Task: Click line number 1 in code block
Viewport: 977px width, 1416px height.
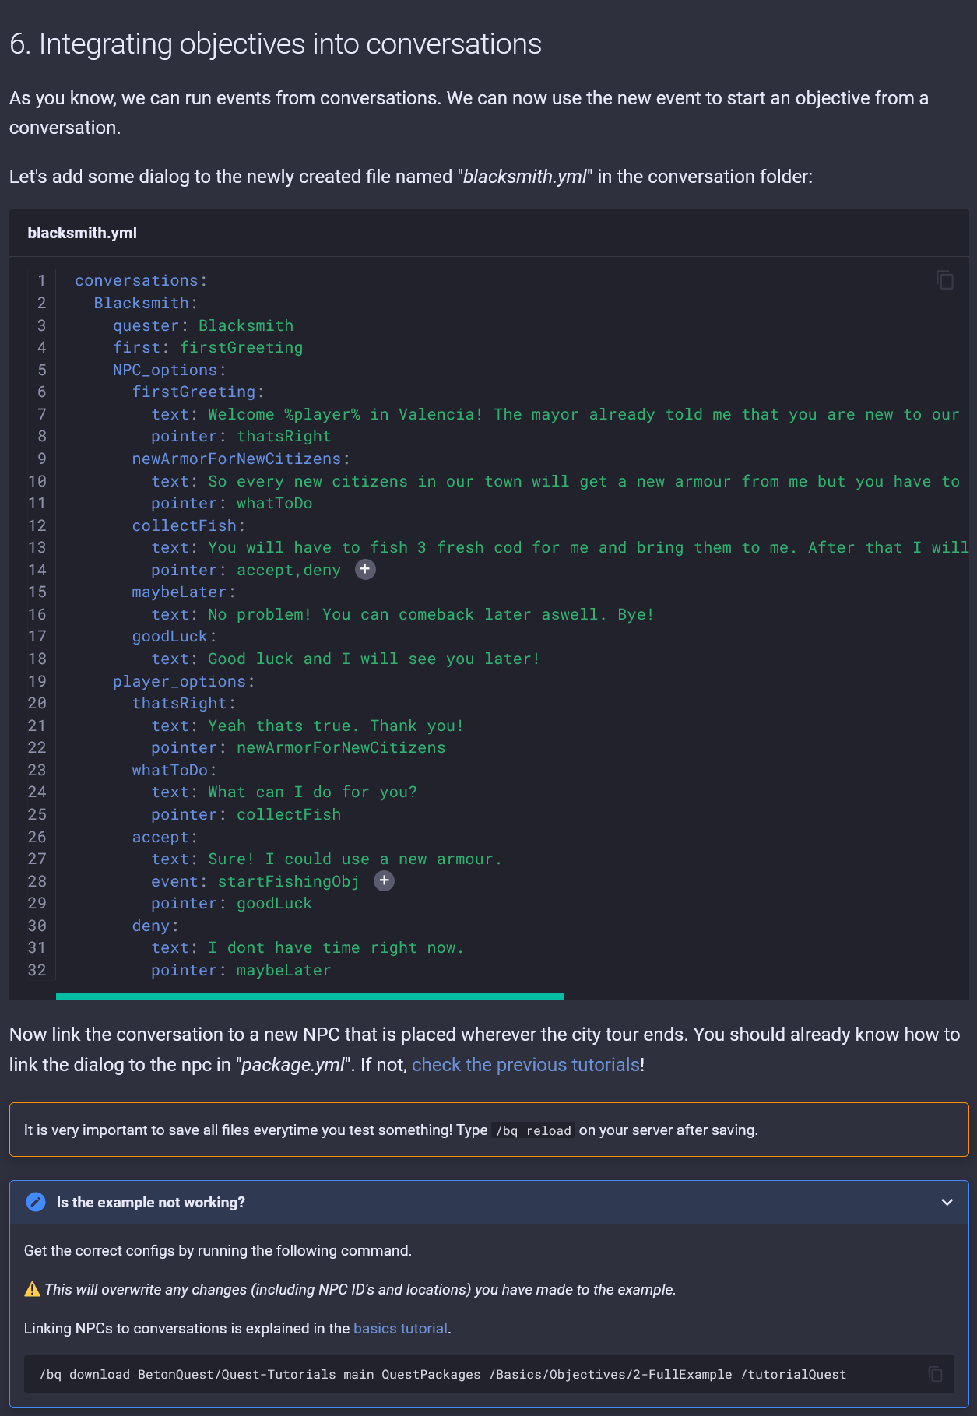Action: [x=41, y=280]
